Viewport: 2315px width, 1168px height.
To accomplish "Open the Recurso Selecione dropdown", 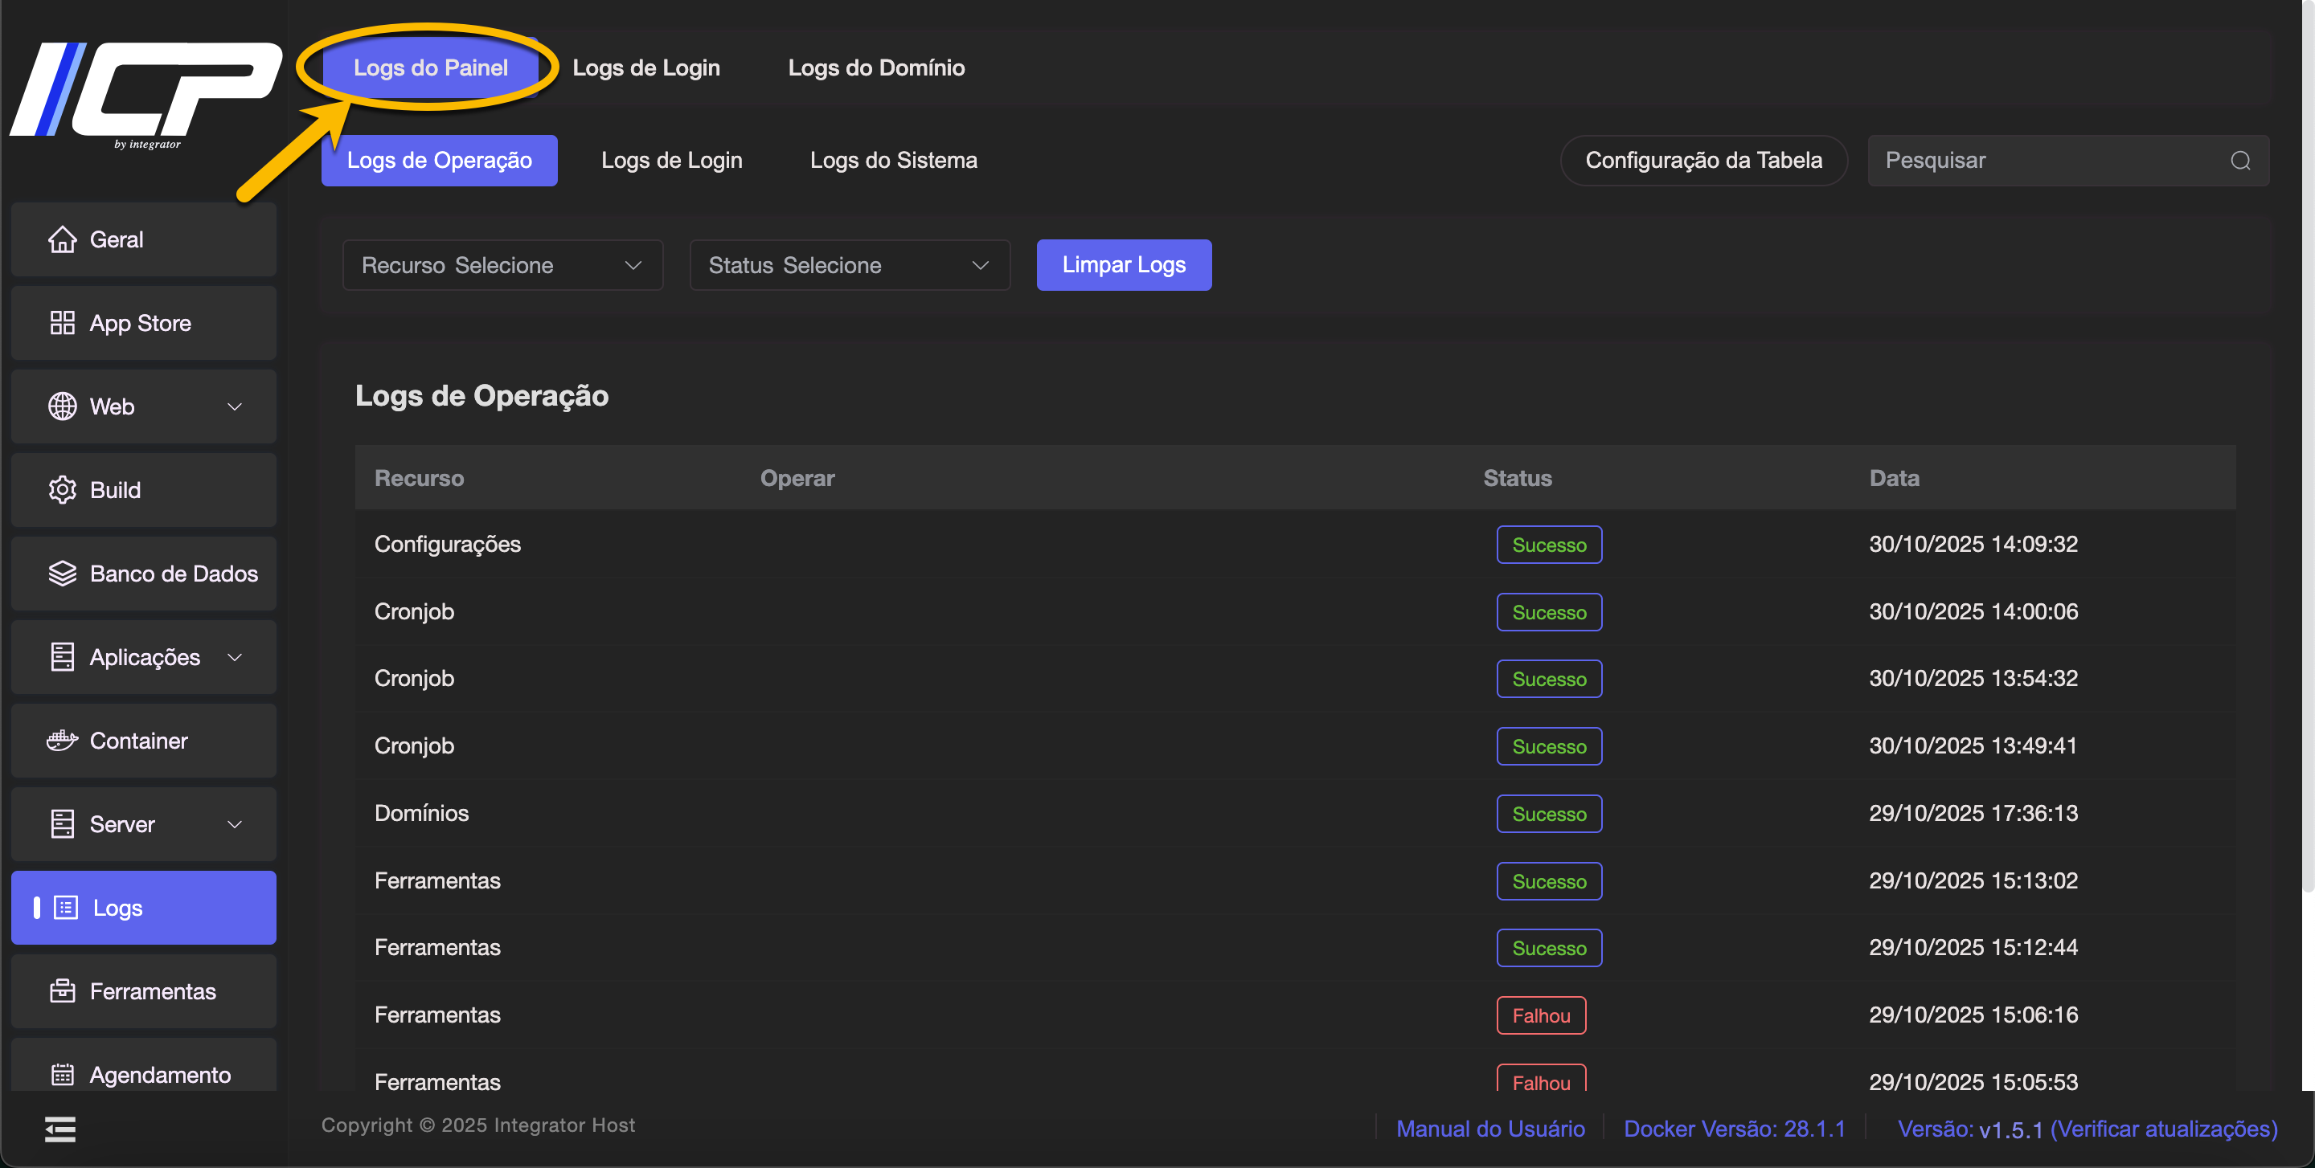I will click(x=502, y=265).
